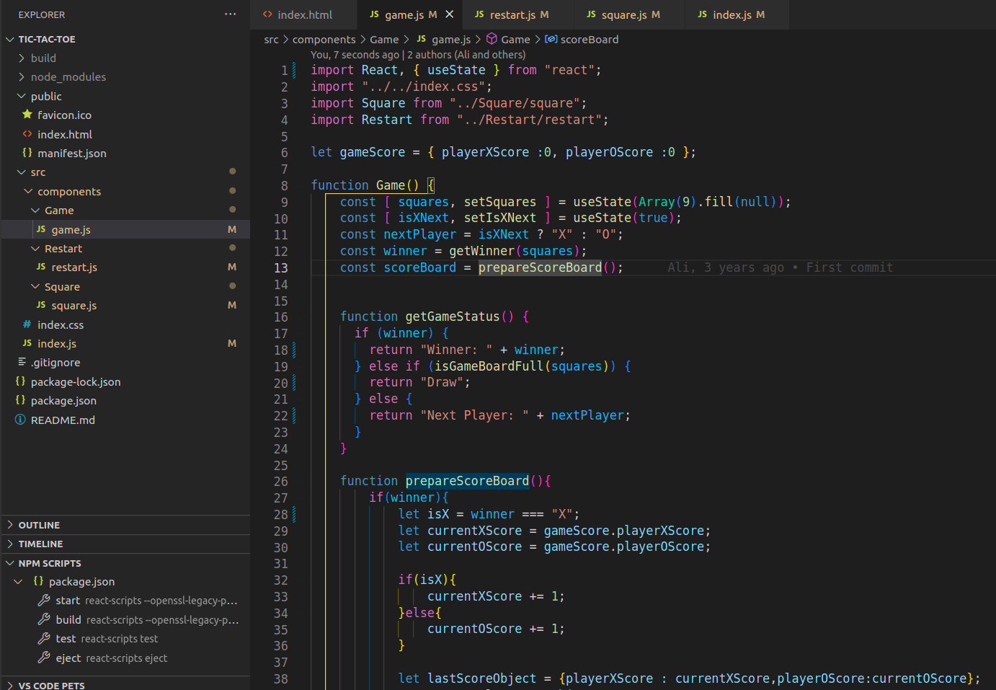Place cursor on prepareScoreBoard call in line 13
Viewport: 996px width, 690px height.
click(540, 267)
